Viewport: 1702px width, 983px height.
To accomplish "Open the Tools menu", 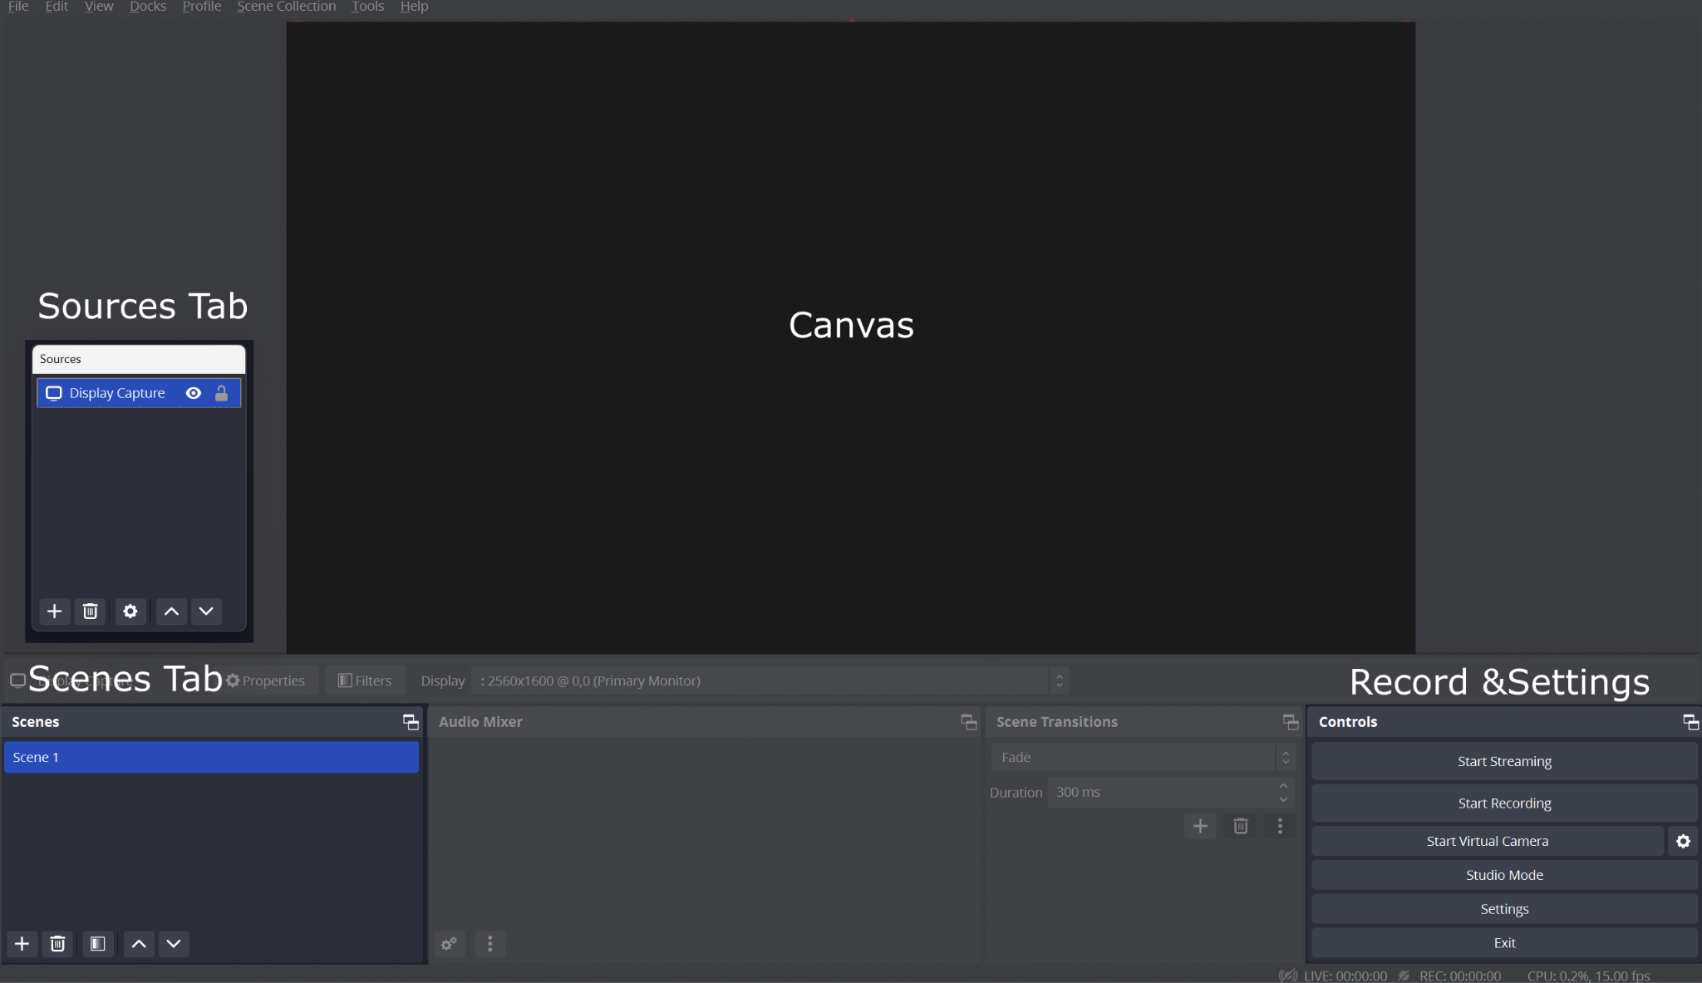I will point(367,7).
